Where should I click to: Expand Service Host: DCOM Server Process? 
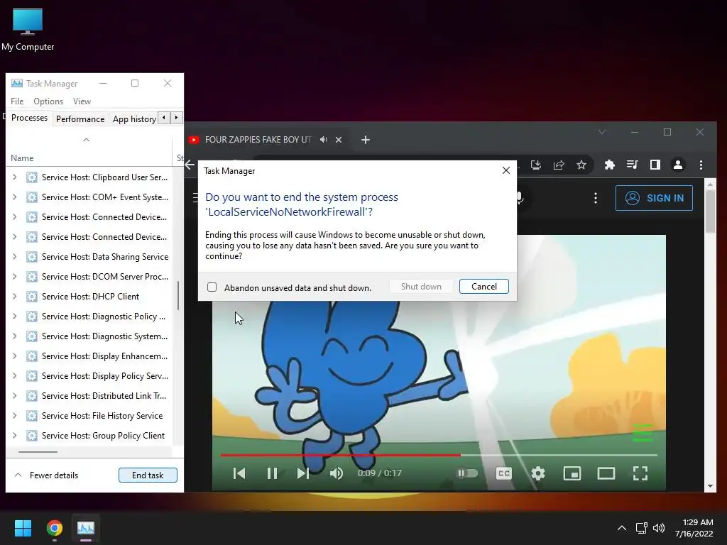pos(14,277)
